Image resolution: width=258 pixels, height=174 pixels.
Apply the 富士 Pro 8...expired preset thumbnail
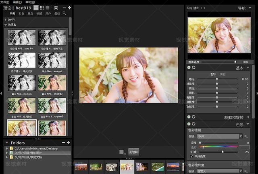[x=52, y=105]
